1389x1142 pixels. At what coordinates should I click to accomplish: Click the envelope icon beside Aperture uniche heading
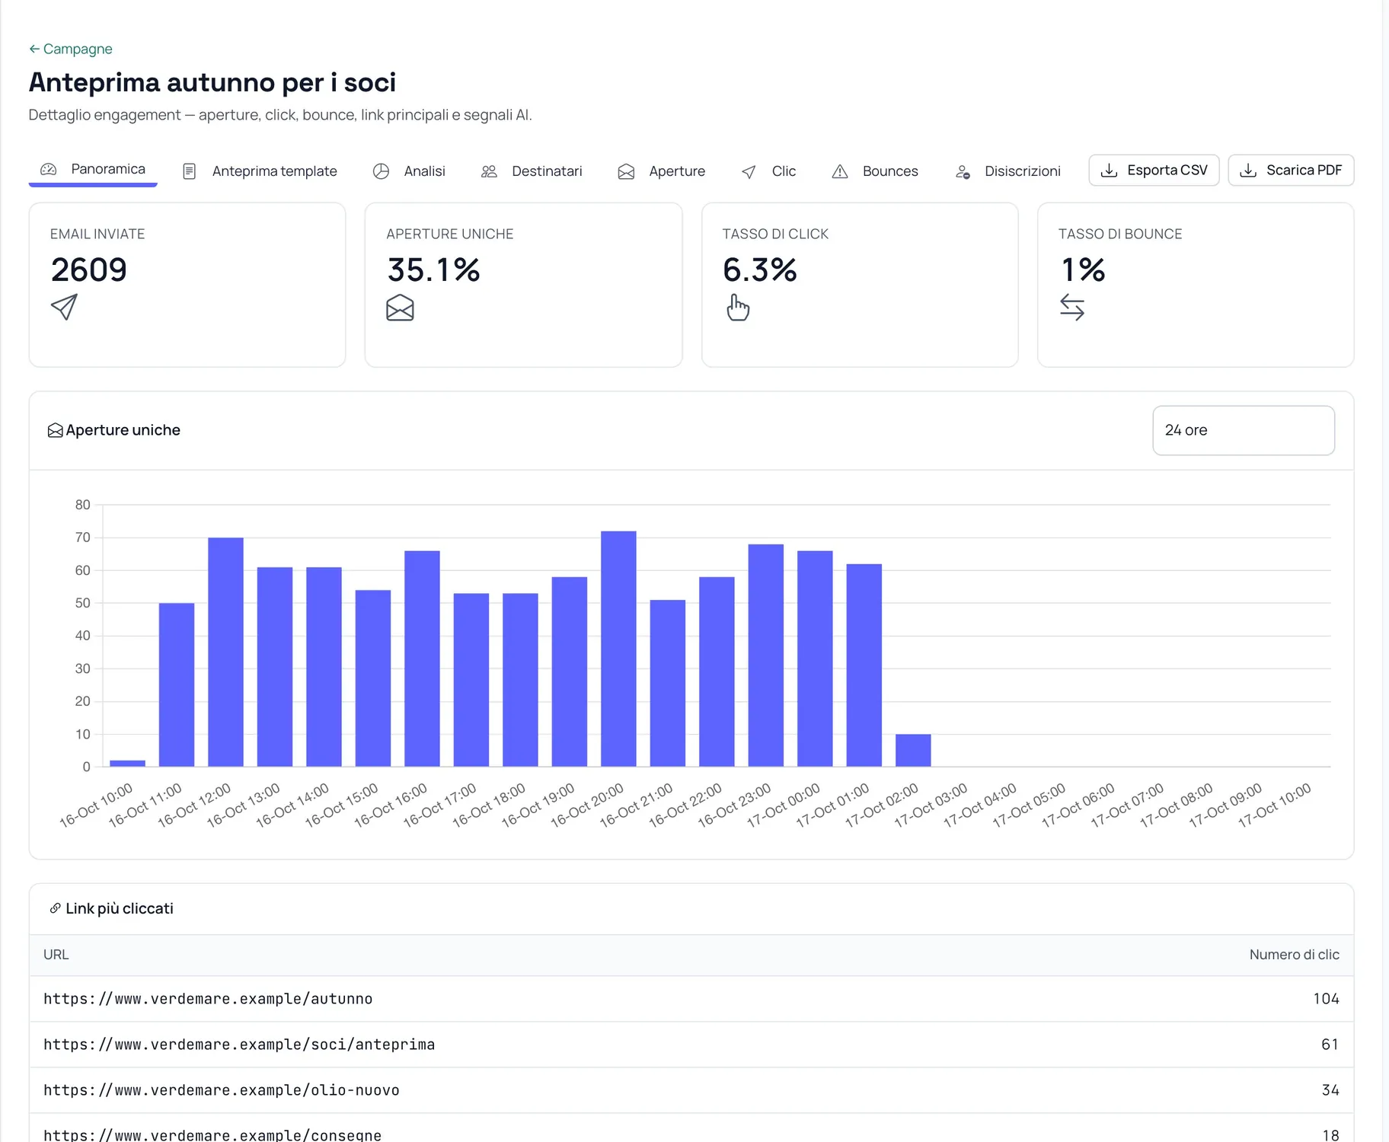(55, 431)
